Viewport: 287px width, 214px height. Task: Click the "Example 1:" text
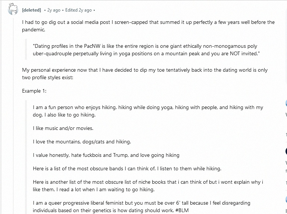pos(34,91)
